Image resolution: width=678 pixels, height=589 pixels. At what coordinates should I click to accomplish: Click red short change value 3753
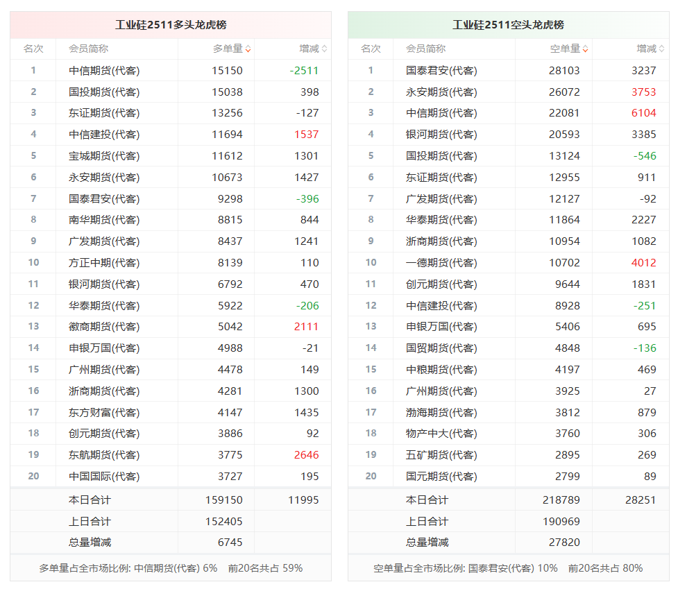(x=643, y=92)
